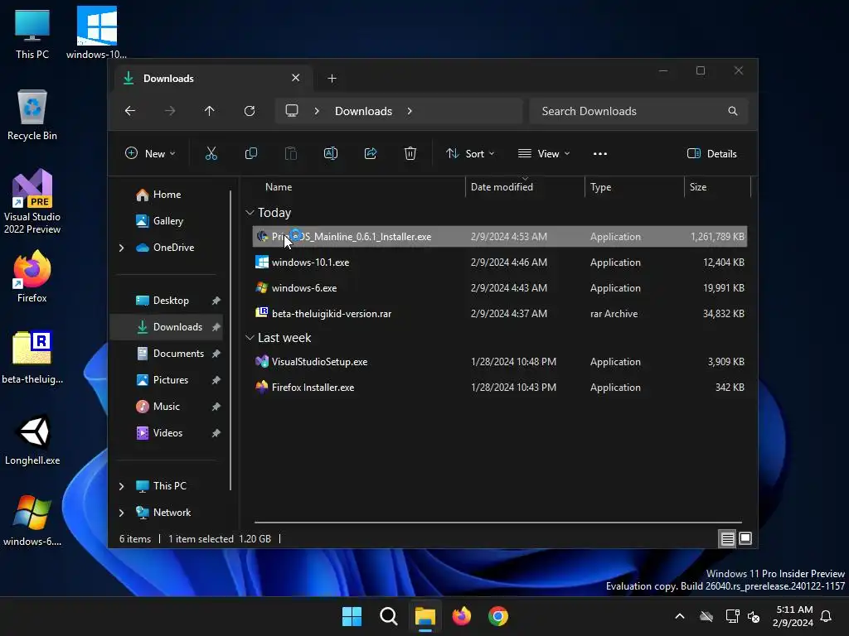
Task: Refresh the Downloads folder view
Action: click(250, 111)
